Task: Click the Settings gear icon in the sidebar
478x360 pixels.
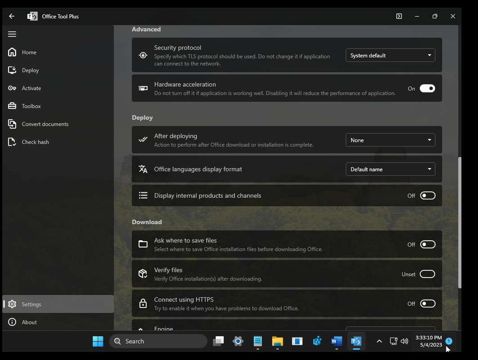Action: coord(12,304)
